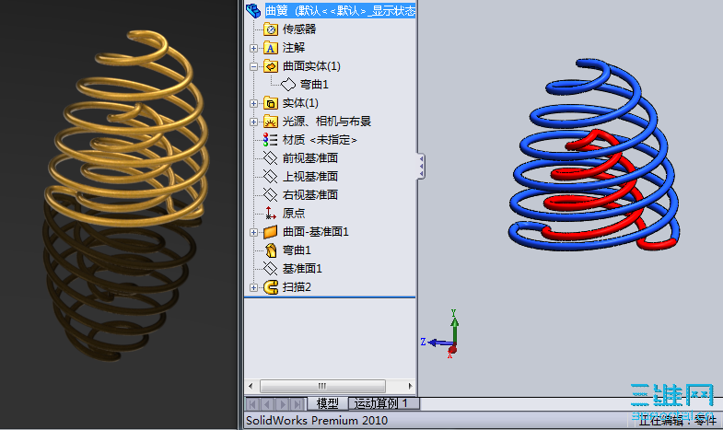Select the 前视基准面 plane icon
This screenshot has height=430, width=723.
(x=270, y=158)
